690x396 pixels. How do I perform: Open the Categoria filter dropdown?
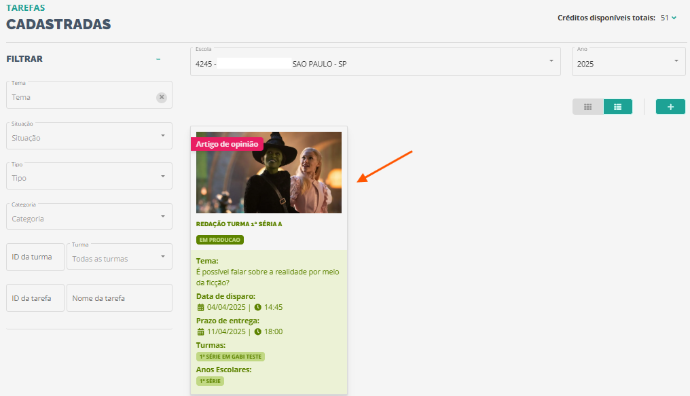point(90,217)
